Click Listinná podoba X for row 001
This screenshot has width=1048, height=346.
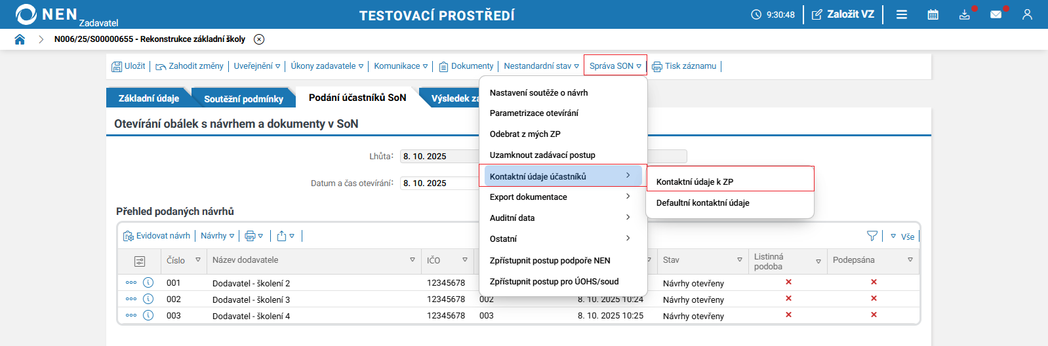tap(788, 282)
